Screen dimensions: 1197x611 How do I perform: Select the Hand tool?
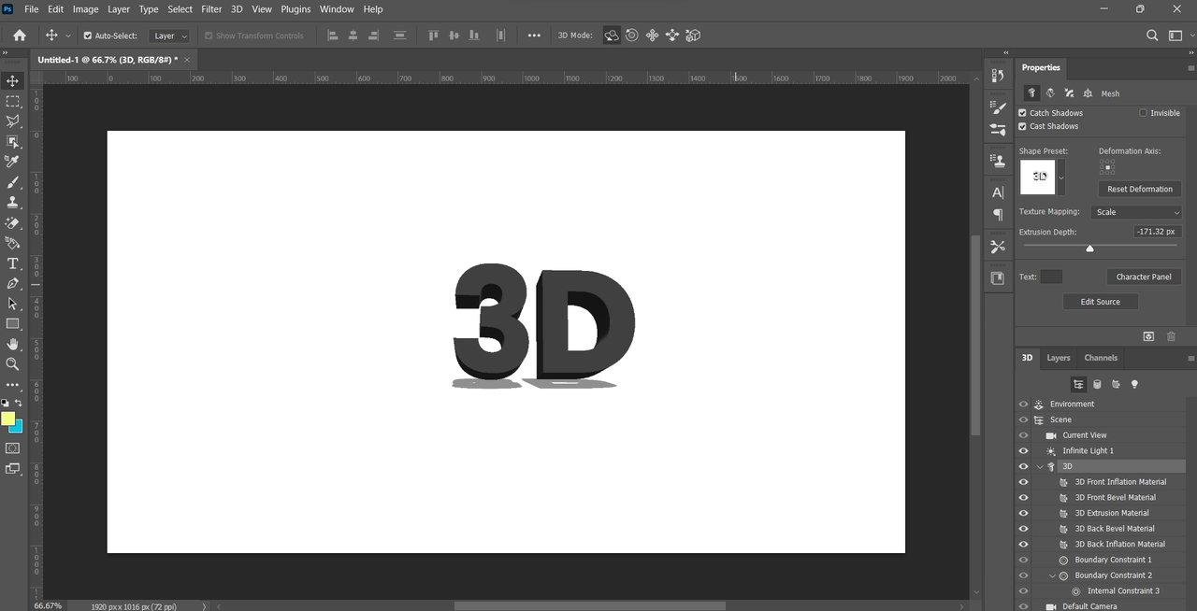pyautogui.click(x=13, y=344)
